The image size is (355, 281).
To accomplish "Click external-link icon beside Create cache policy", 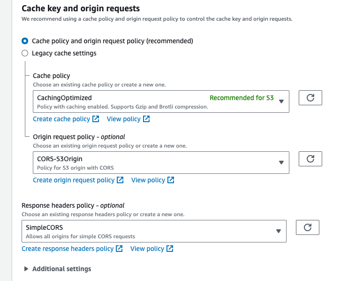I will 96,119.
